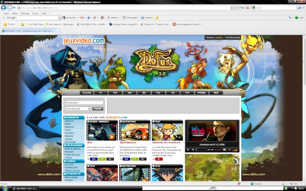Click the browser Forward arrow button

10,8
